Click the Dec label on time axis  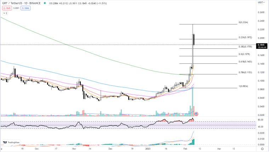(x=110, y=149)
